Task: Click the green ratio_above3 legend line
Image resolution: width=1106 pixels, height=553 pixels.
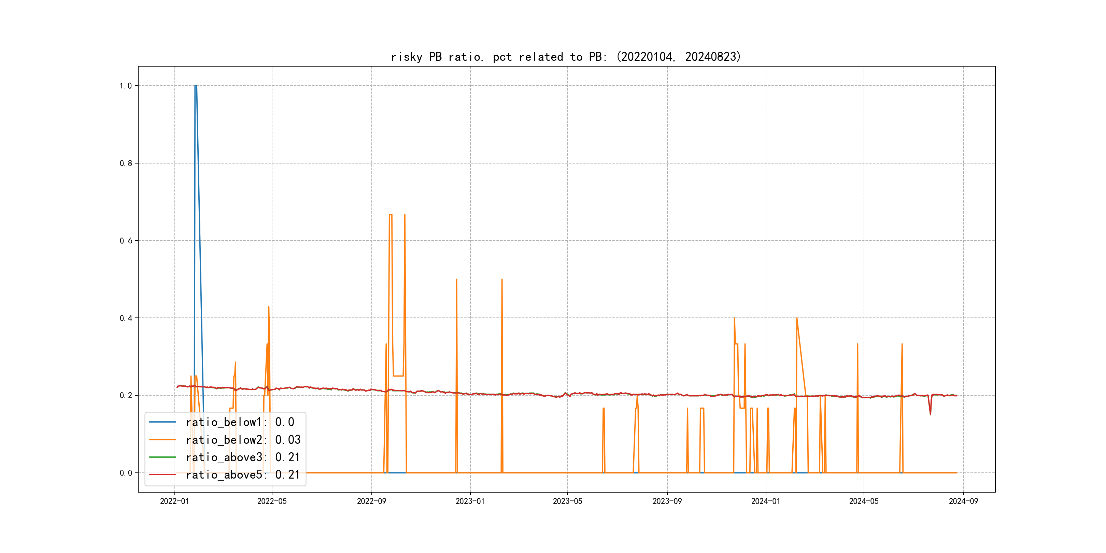Action: 162,457
